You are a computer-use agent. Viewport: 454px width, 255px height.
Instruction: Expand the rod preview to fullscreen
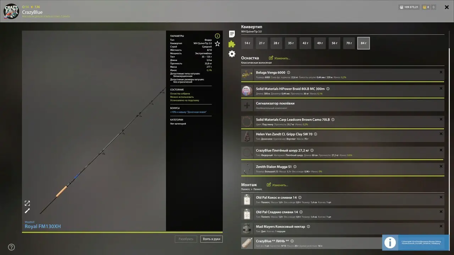[27, 203]
